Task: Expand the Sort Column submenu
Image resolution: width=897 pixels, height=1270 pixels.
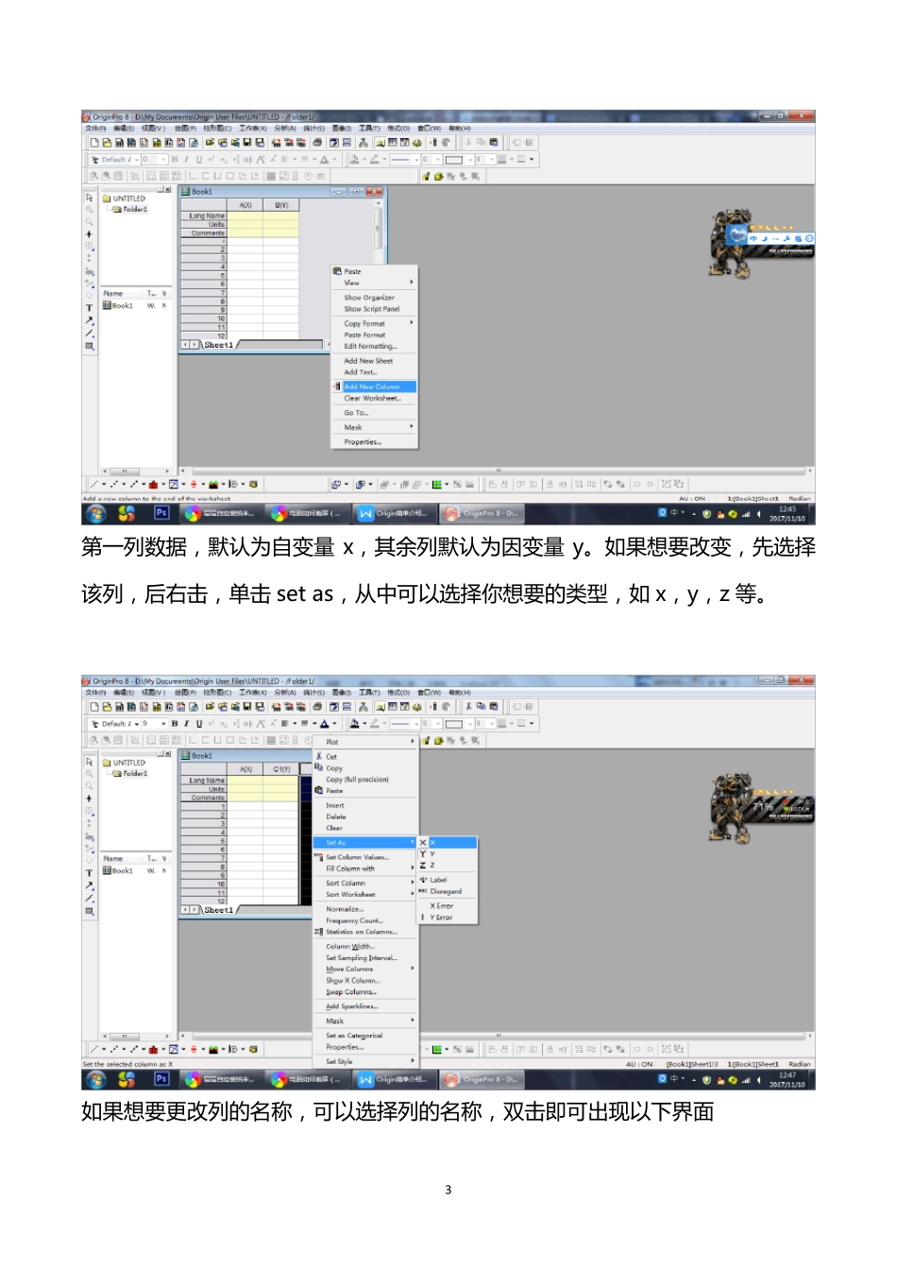Action: pos(364,883)
